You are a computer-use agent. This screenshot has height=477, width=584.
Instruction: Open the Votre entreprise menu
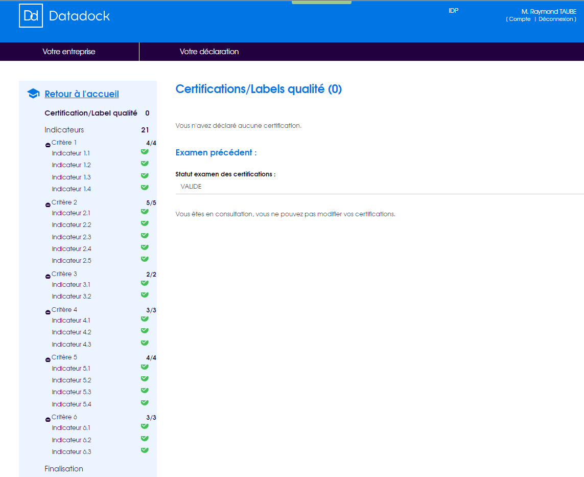coord(69,52)
